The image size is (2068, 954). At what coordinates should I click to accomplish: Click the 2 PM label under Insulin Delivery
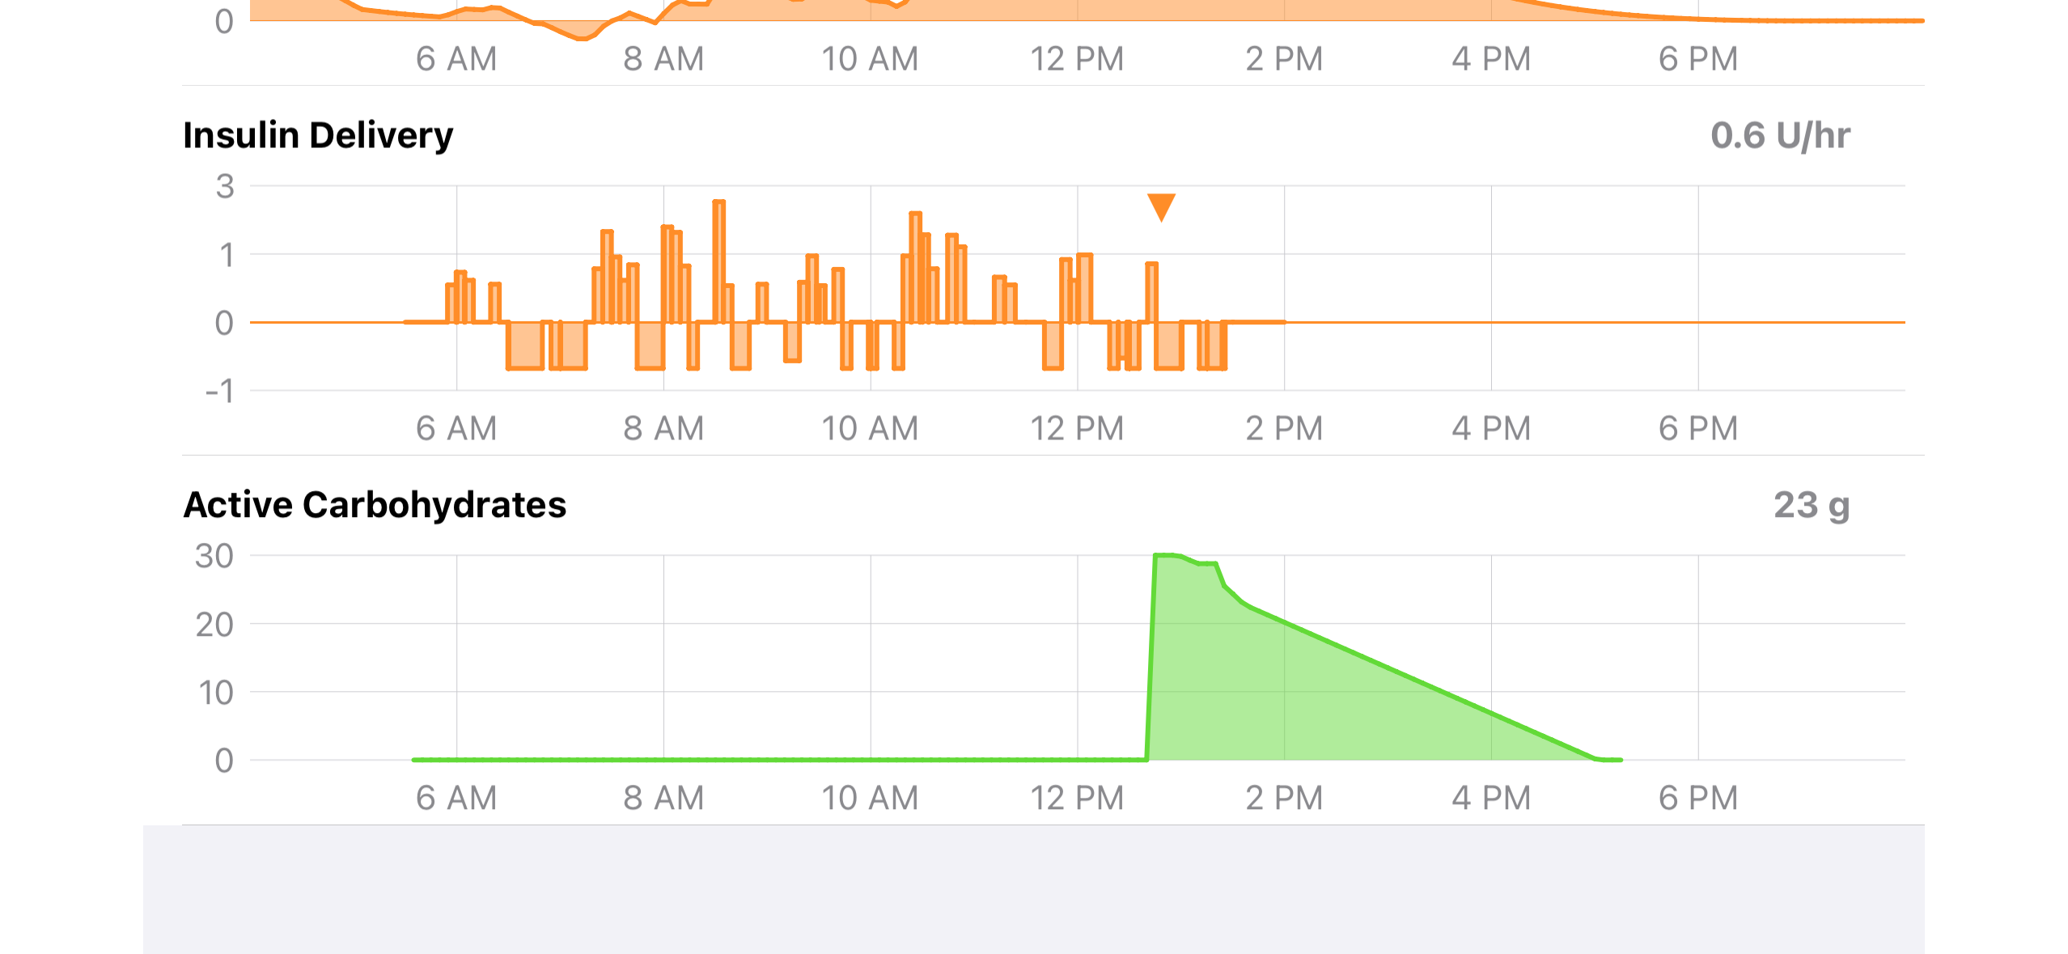coord(1284,428)
